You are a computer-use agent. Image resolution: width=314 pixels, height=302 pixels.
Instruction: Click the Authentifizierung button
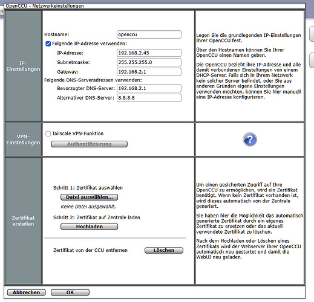tap(90, 144)
